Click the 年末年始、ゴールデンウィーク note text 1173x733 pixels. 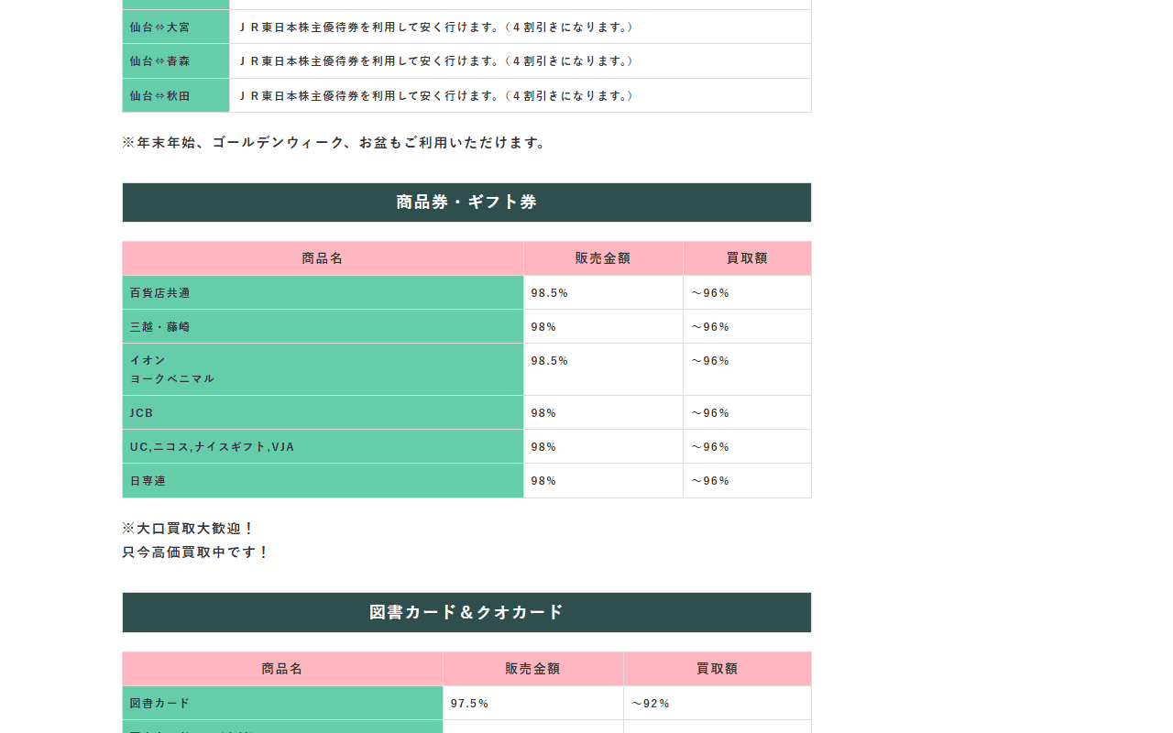click(334, 143)
